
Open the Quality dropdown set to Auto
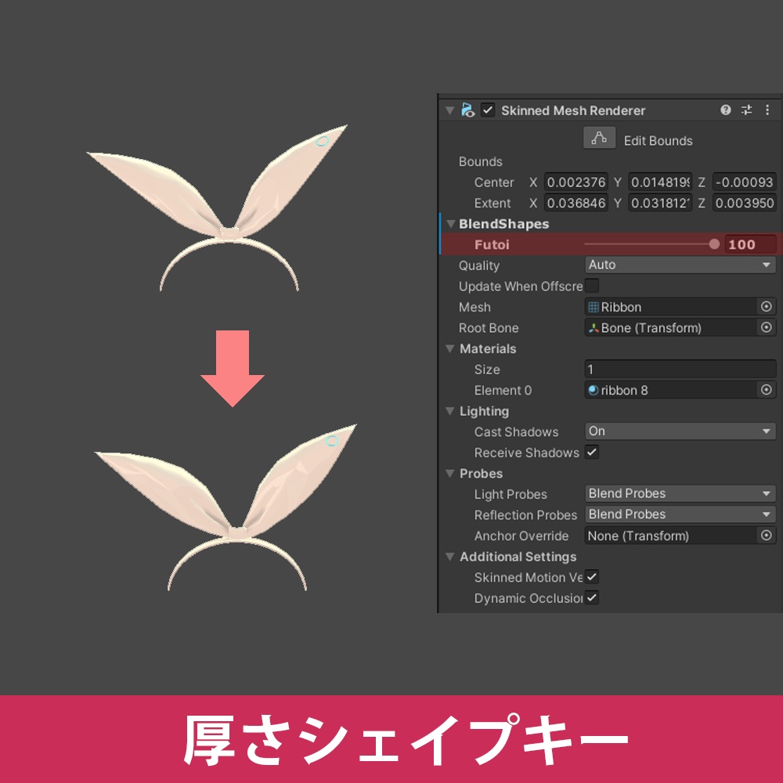click(x=679, y=265)
